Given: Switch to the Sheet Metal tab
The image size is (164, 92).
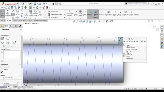Looking at the screenshot, I should pos(23,21).
